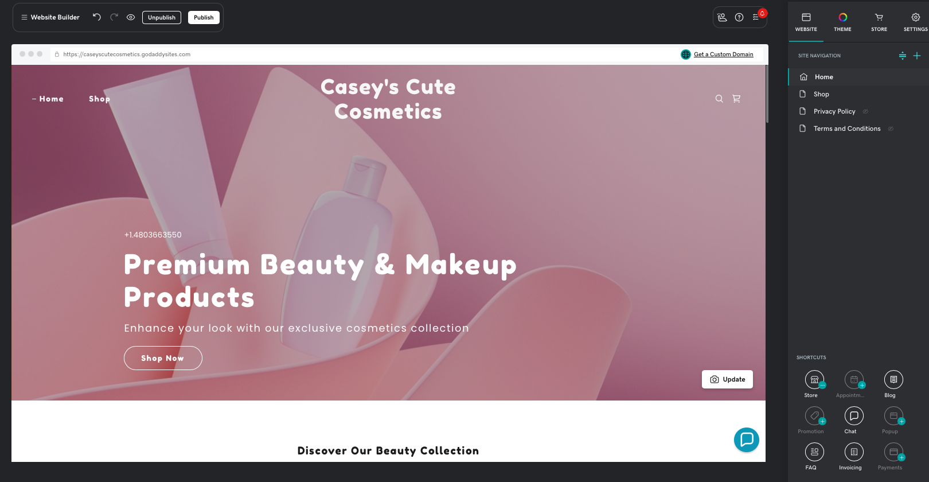The image size is (929, 482).
Task: Click the search icon in site header
Action: [x=719, y=99]
